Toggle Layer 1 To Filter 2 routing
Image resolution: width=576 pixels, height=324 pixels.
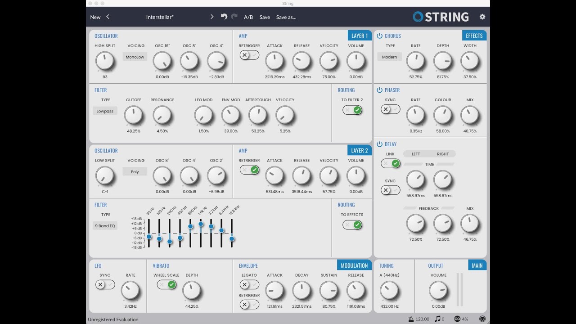pyautogui.click(x=352, y=110)
